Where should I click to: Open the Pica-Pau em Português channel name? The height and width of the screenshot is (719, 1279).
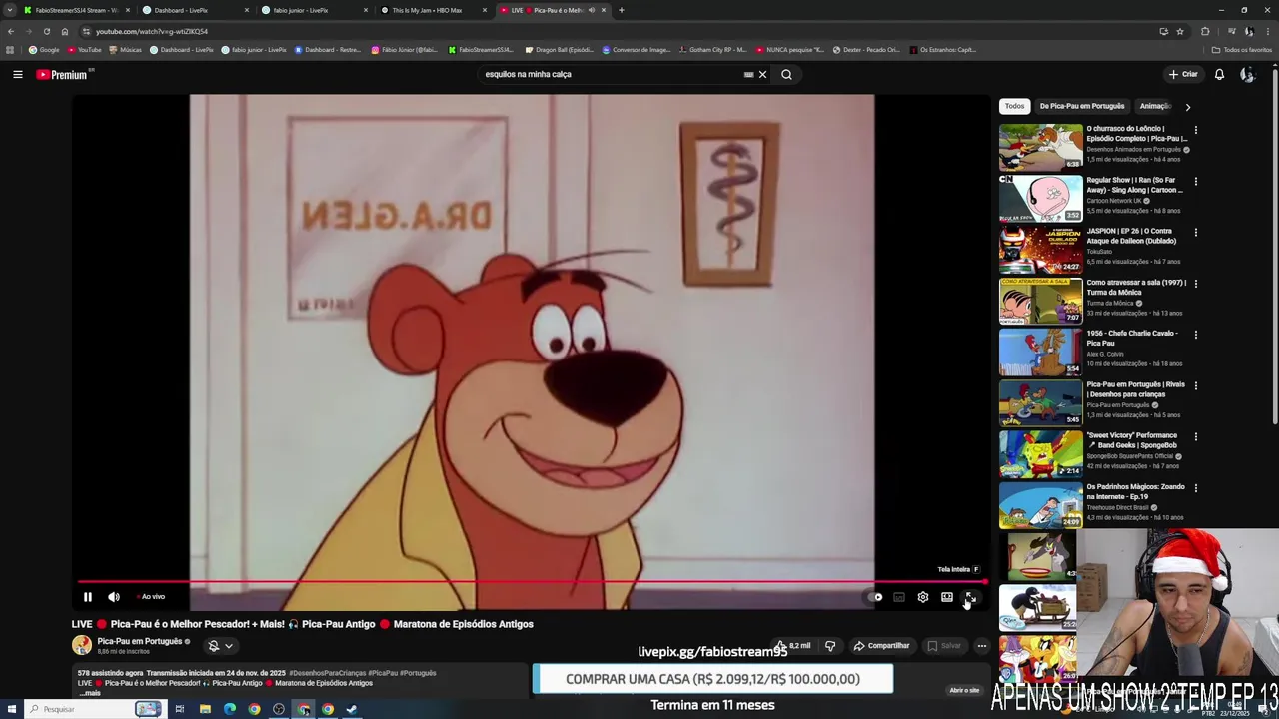point(140,641)
